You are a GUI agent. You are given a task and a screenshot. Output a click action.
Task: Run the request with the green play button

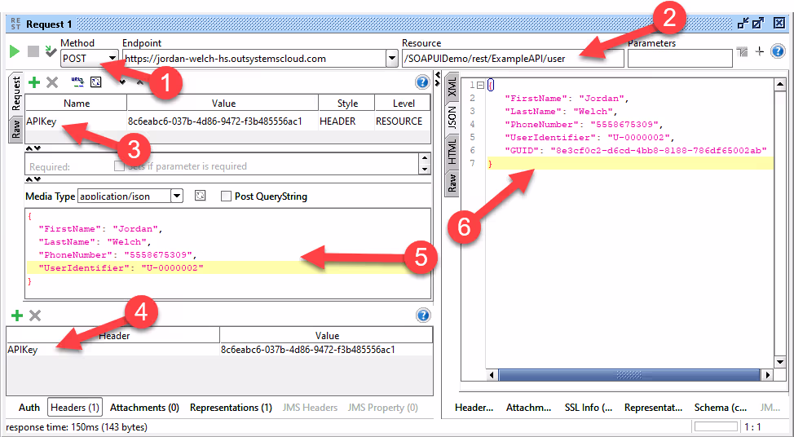coord(15,51)
